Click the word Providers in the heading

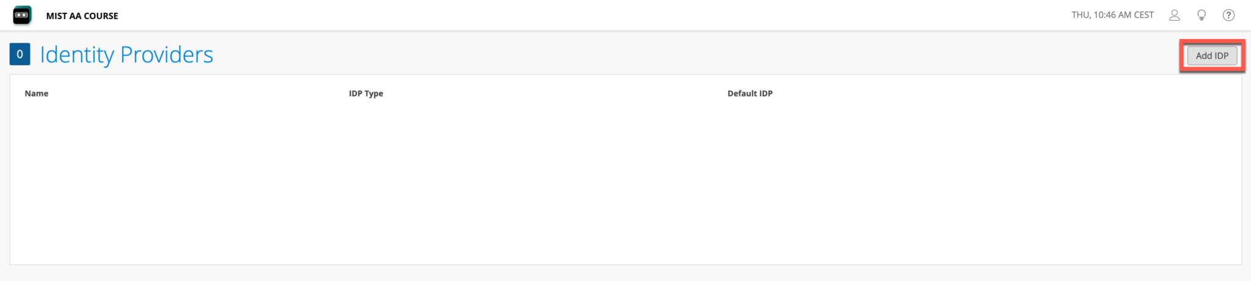click(167, 55)
